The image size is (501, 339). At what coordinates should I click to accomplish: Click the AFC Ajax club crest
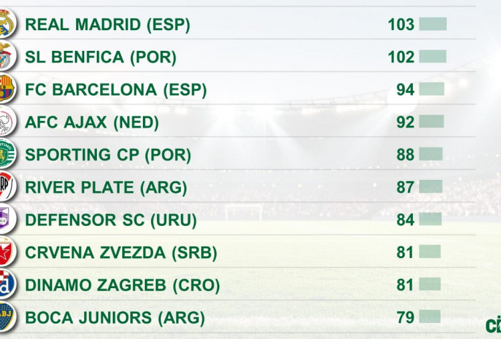tap(7, 121)
